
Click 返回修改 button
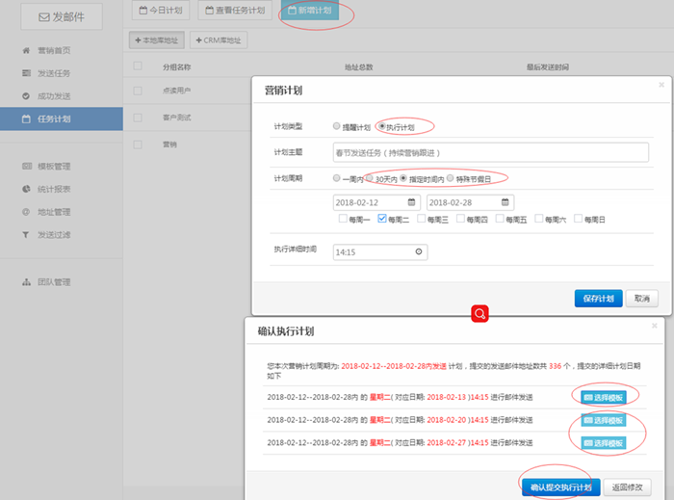[x=631, y=487]
